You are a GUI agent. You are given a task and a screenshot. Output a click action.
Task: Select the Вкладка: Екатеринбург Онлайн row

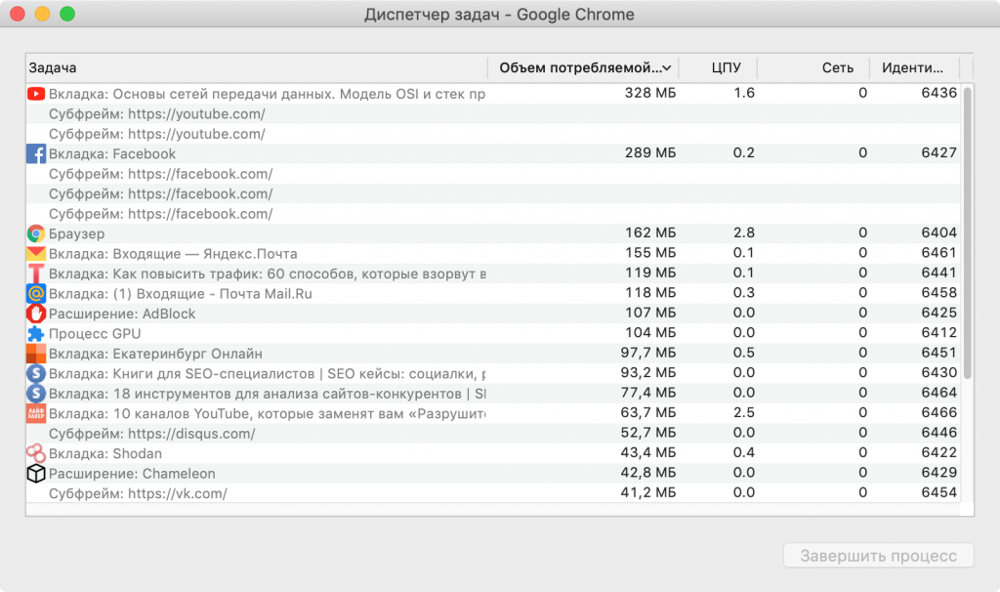click(x=493, y=354)
